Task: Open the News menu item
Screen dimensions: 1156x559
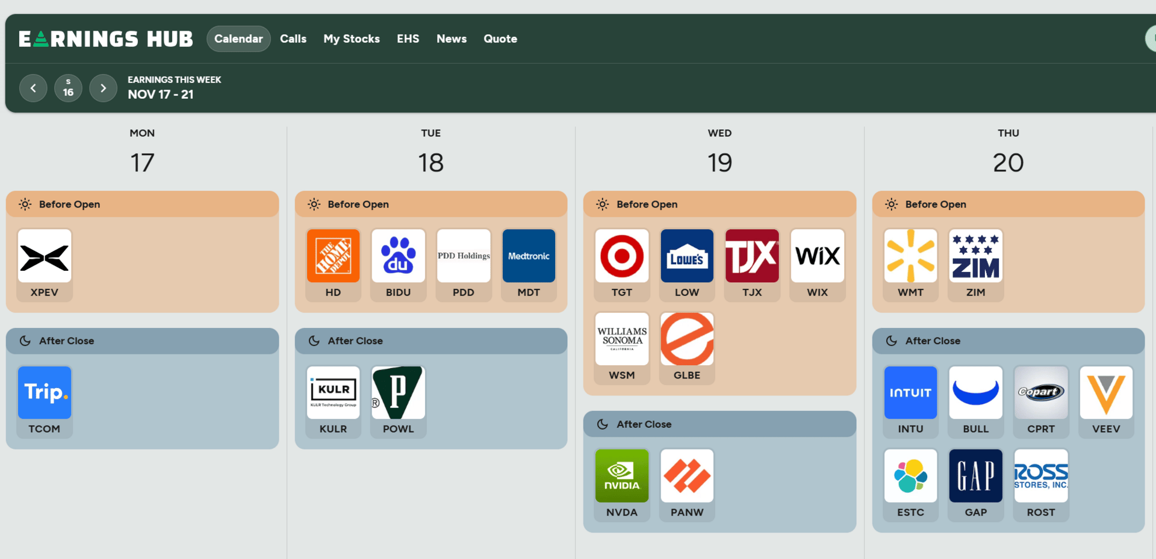Action: (x=452, y=39)
